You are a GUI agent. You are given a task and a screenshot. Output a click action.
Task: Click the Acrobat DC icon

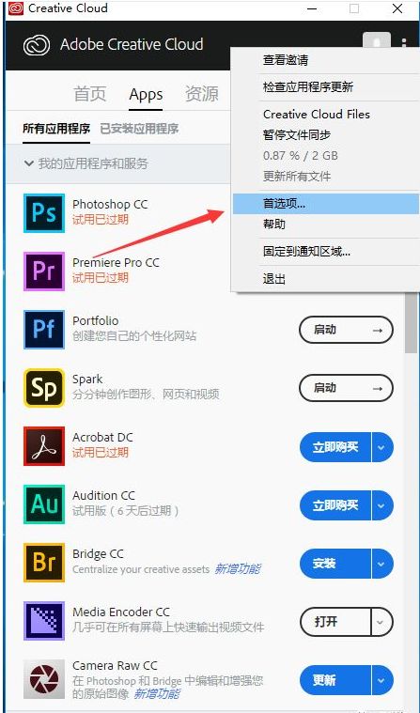point(43,445)
